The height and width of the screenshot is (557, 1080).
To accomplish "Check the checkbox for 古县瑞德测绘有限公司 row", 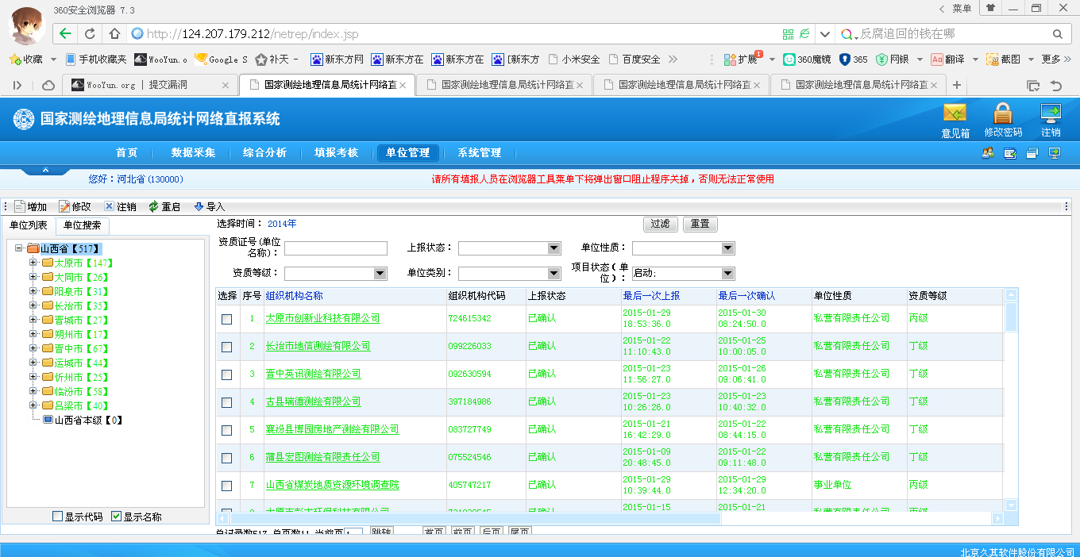I will 227,402.
